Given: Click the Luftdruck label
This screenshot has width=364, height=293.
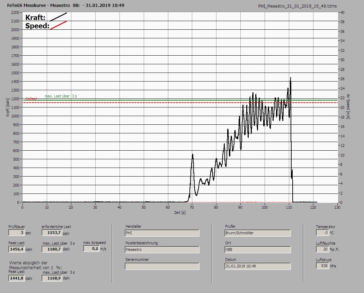Looking at the screenshot, I should (x=324, y=259).
